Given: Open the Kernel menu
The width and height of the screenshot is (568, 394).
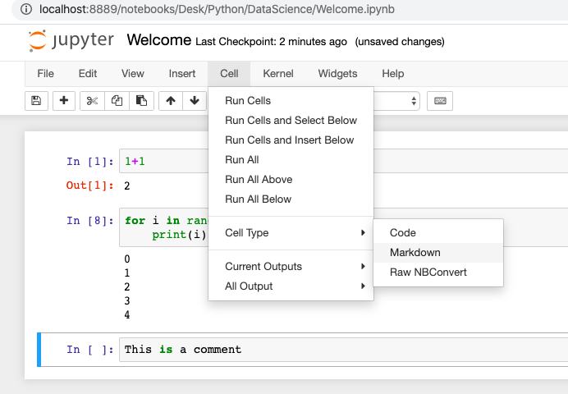Looking at the screenshot, I should [278, 74].
